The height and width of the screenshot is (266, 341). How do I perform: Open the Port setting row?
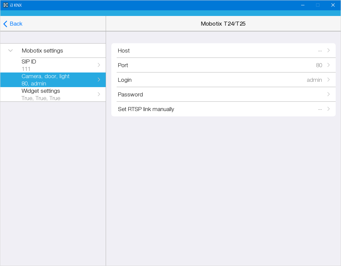219,65
